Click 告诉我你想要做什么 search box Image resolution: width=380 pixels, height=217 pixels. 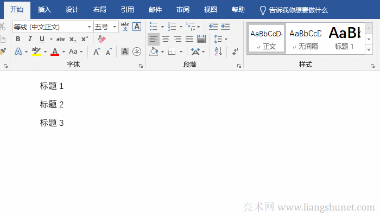point(294,10)
